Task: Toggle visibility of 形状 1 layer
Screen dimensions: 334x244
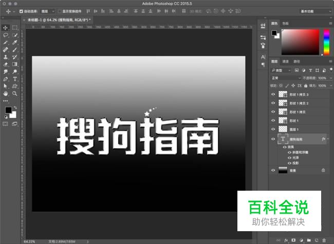Action: 273,120
